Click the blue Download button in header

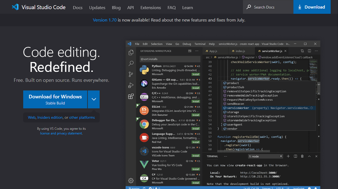[x=312, y=7]
